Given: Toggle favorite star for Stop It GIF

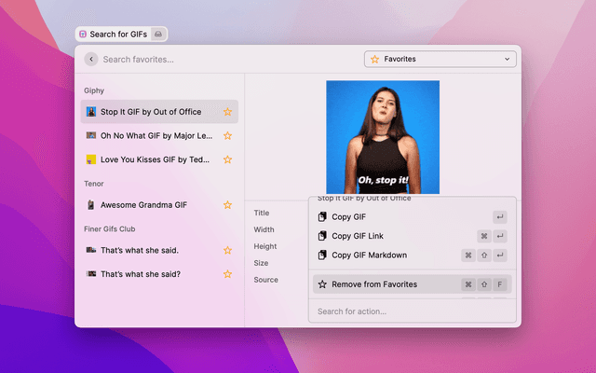Looking at the screenshot, I should (227, 112).
